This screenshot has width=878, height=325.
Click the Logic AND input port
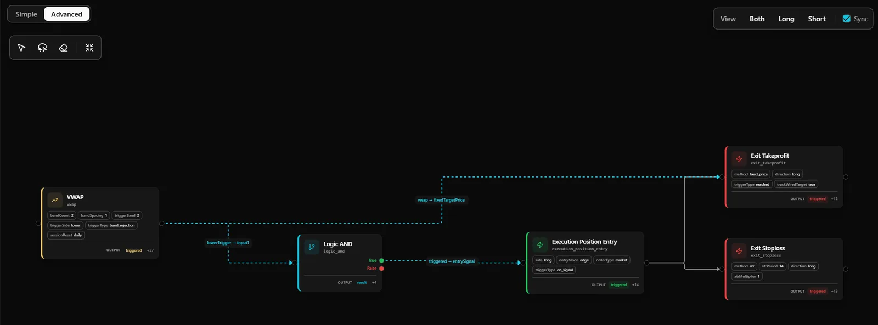pyautogui.click(x=295, y=263)
